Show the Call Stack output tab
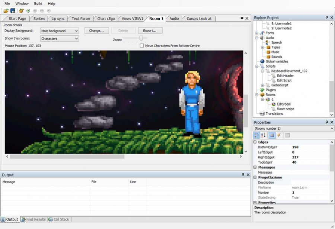Image resolution: width=335 pixels, height=229 pixels. click(59, 219)
